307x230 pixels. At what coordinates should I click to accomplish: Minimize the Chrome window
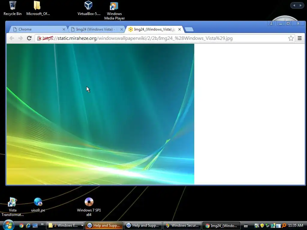[281, 23]
